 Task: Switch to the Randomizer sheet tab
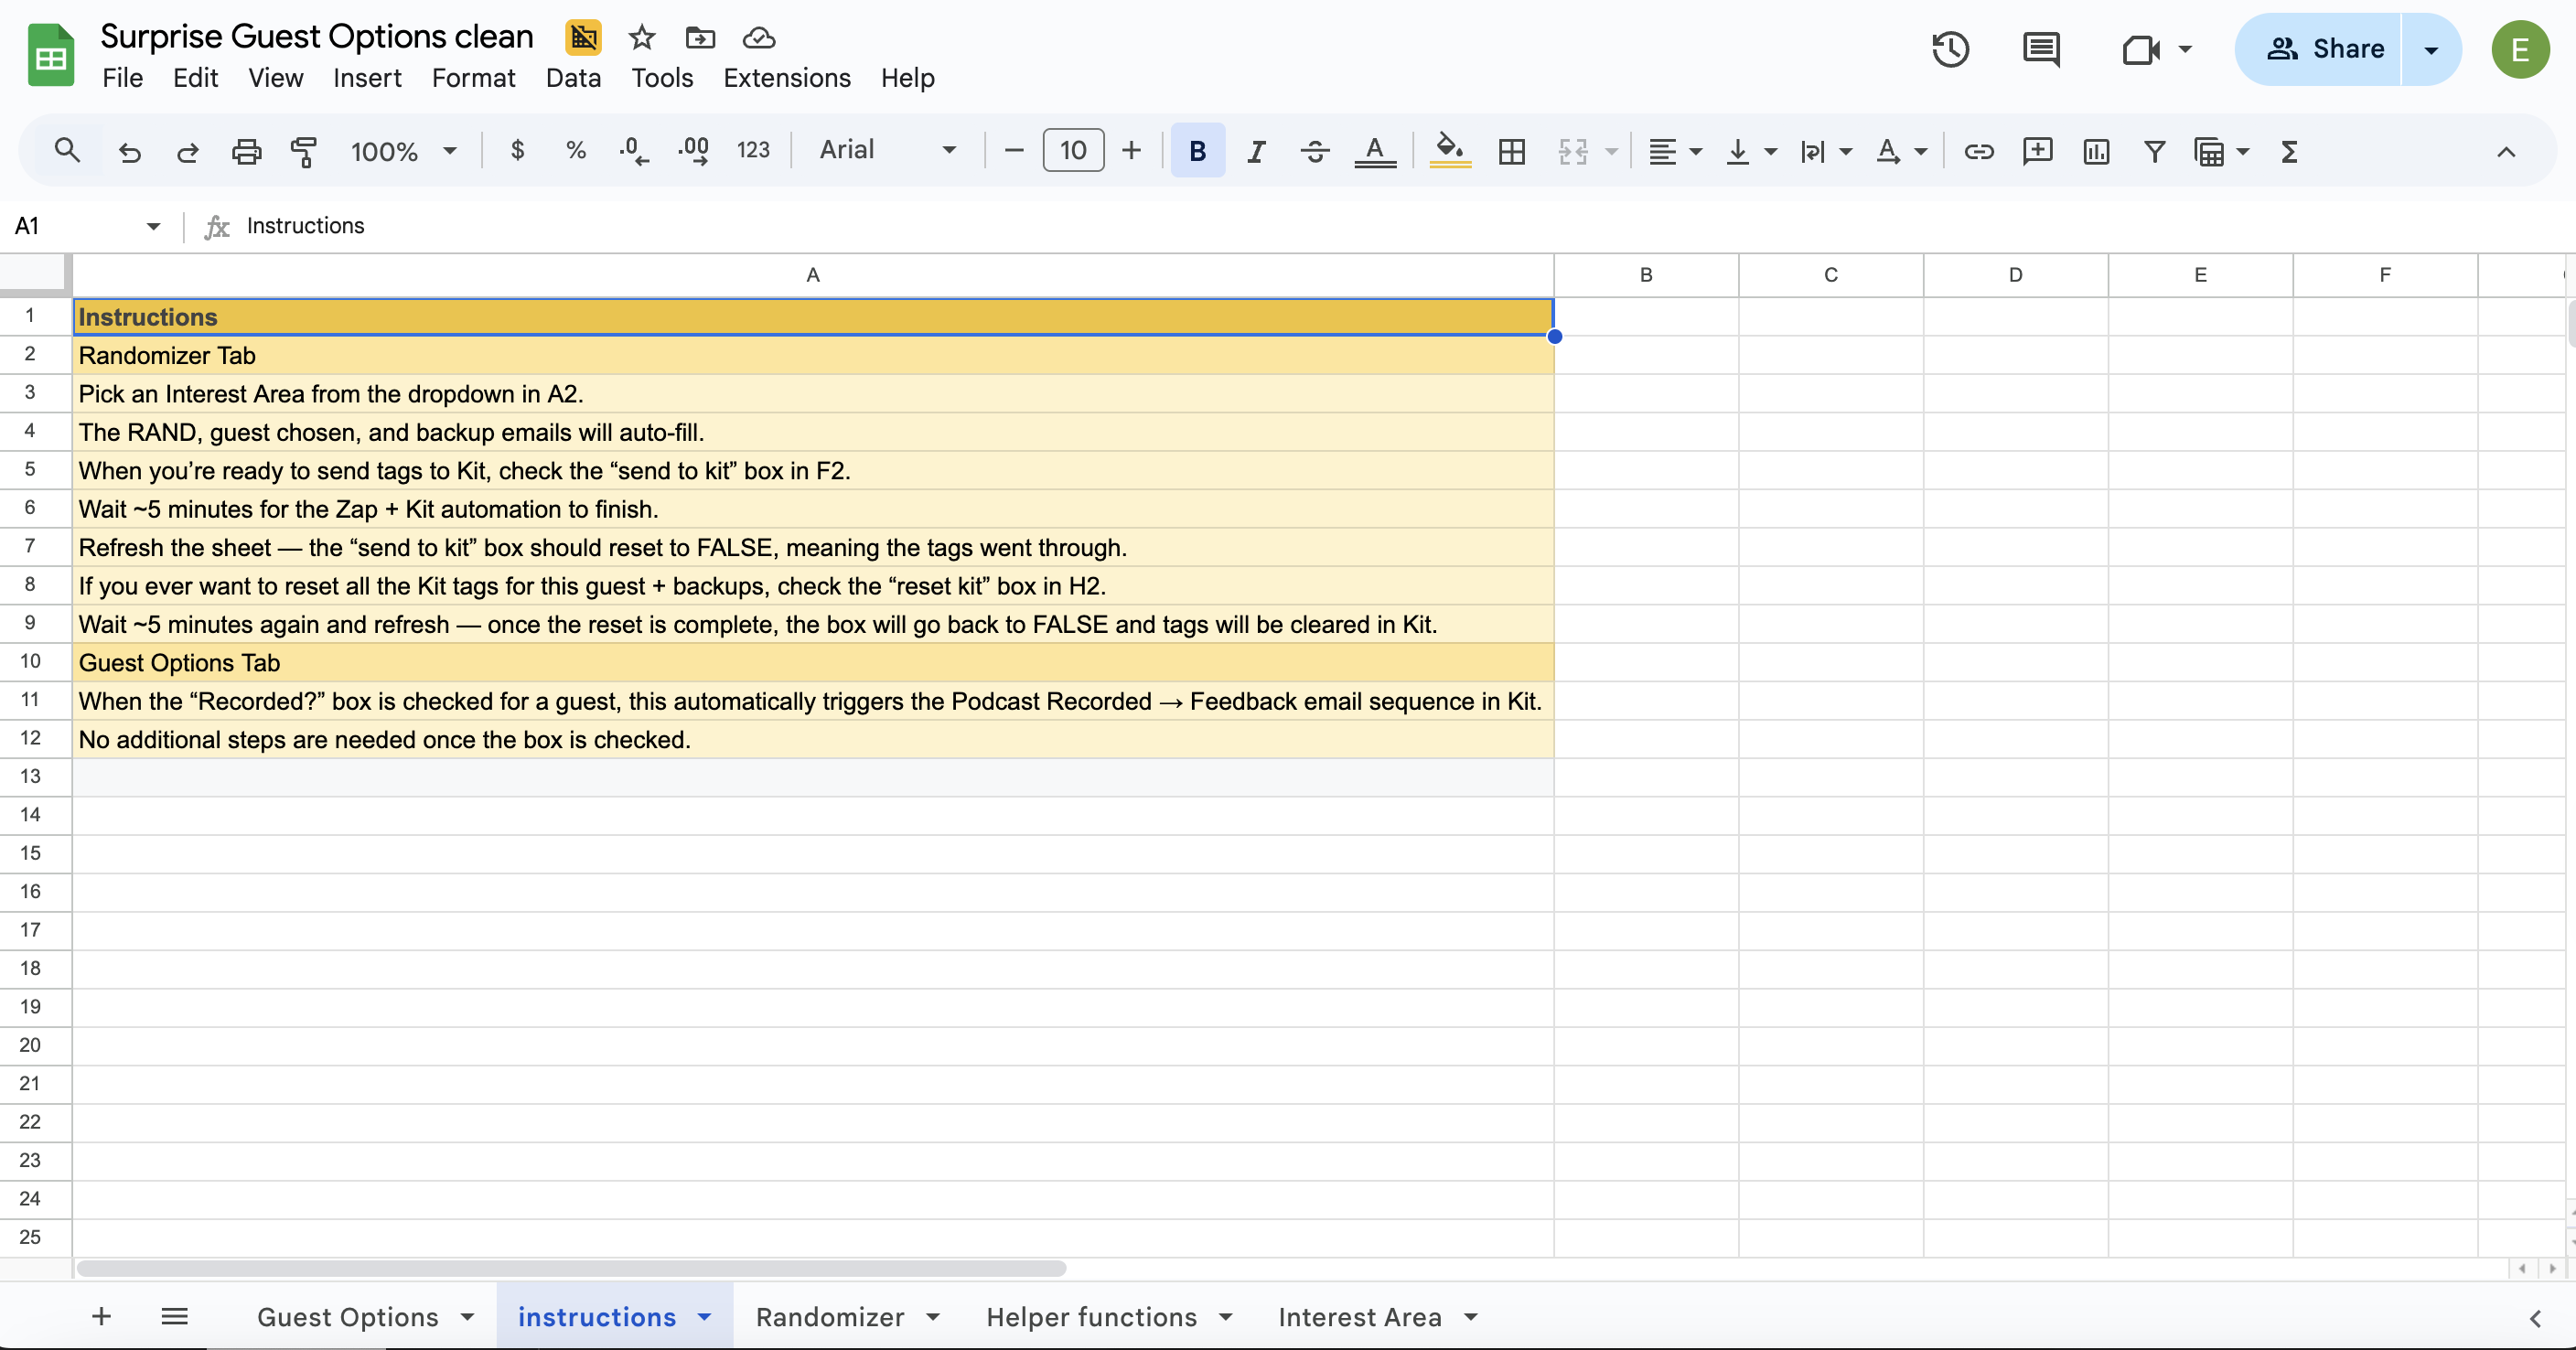pyautogui.click(x=830, y=1317)
